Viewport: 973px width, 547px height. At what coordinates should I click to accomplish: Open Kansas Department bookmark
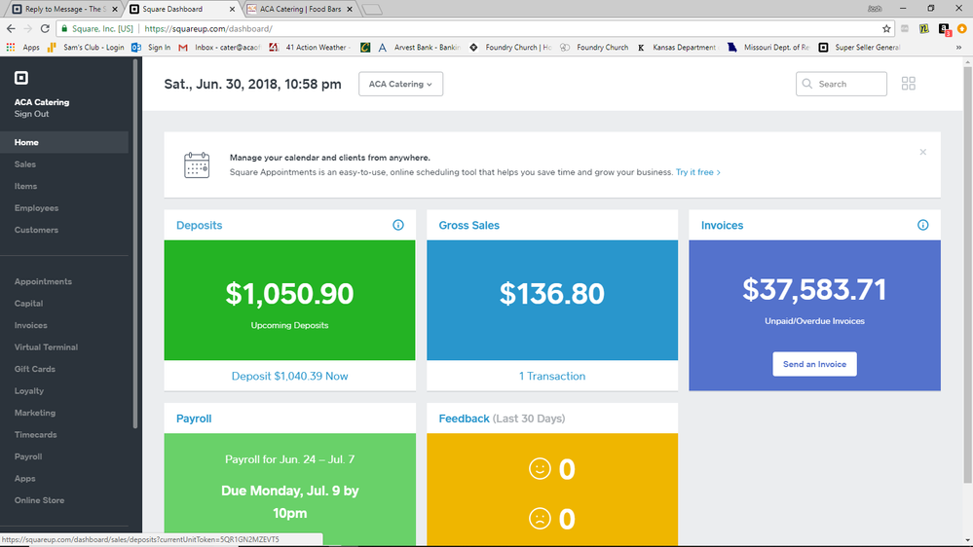click(676, 47)
